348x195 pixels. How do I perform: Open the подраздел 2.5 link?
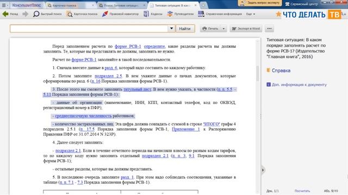click(x=108, y=76)
